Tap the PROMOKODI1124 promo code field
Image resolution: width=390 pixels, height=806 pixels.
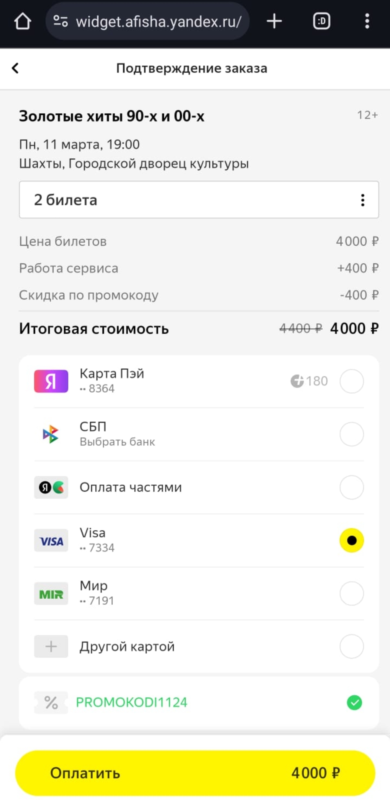131,702
